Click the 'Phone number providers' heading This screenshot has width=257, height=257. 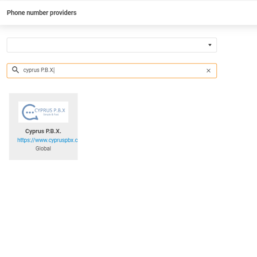click(x=42, y=13)
